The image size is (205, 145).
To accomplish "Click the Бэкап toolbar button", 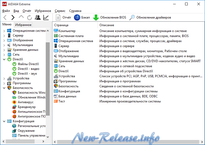I will [x=82, y=17].
